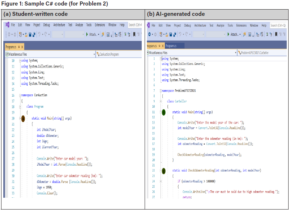Viewport: 293px width, 211px height.
Task: Open Miscellaneous Files dropdown in left window
Action: 94,54
